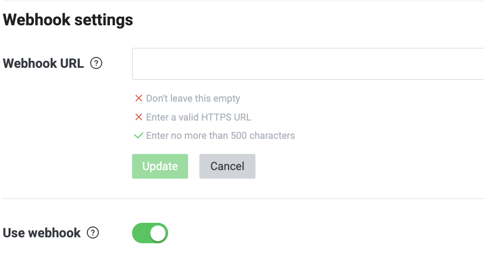Click the "Enter no more than 500 characters" message
484x268 pixels.
(220, 136)
